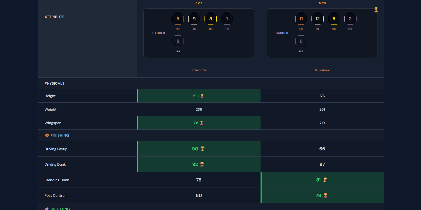
Task: Click the trophy icon at the second build's corner
Action: click(x=376, y=10)
